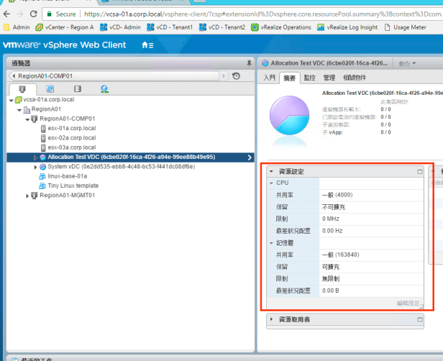Screen dimensions: 443x361
Task: Click linux-base-01a VM icon
Action: pyautogui.click(x=42, y=177)
